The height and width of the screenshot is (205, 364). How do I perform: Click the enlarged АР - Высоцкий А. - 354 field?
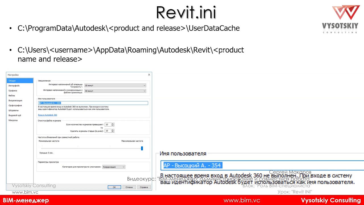point(262,165)
